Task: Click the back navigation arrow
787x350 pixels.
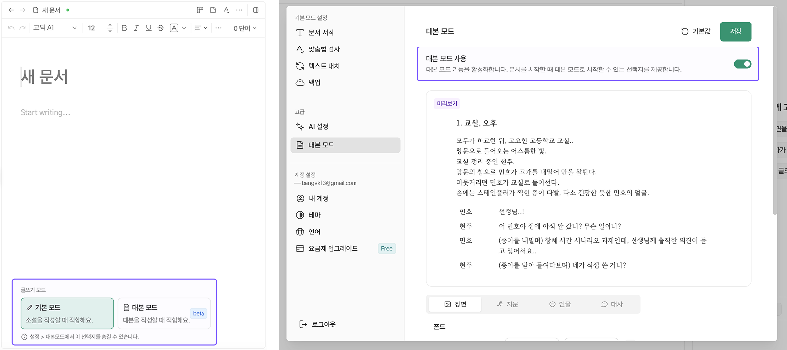Action: point(11,10)
